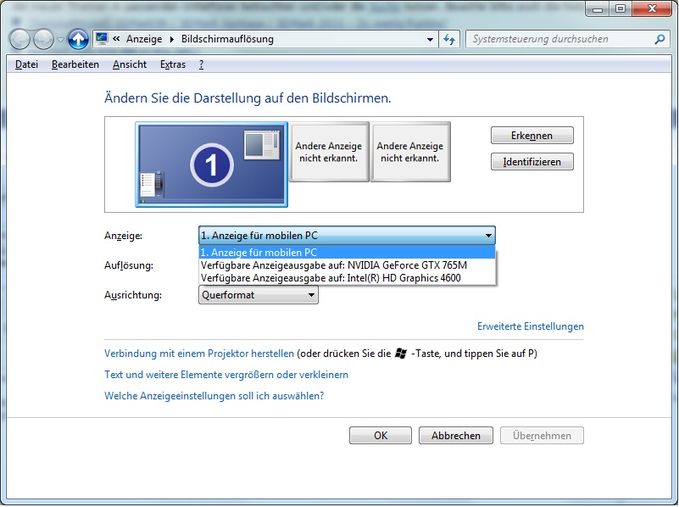679x507 pixels.
Task: Open the ? help menu
Action: click(202, 64)
